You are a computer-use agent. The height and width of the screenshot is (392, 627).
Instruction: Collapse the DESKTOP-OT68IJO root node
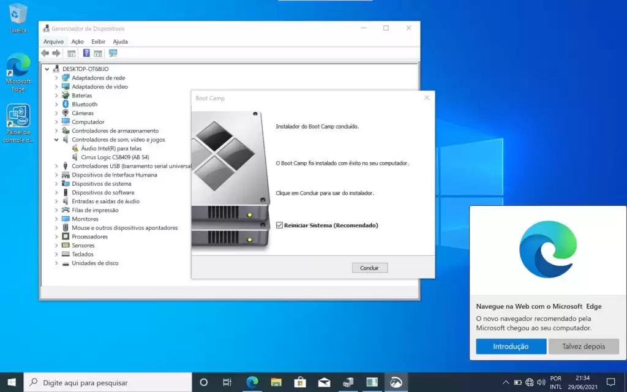click(47, 69)
